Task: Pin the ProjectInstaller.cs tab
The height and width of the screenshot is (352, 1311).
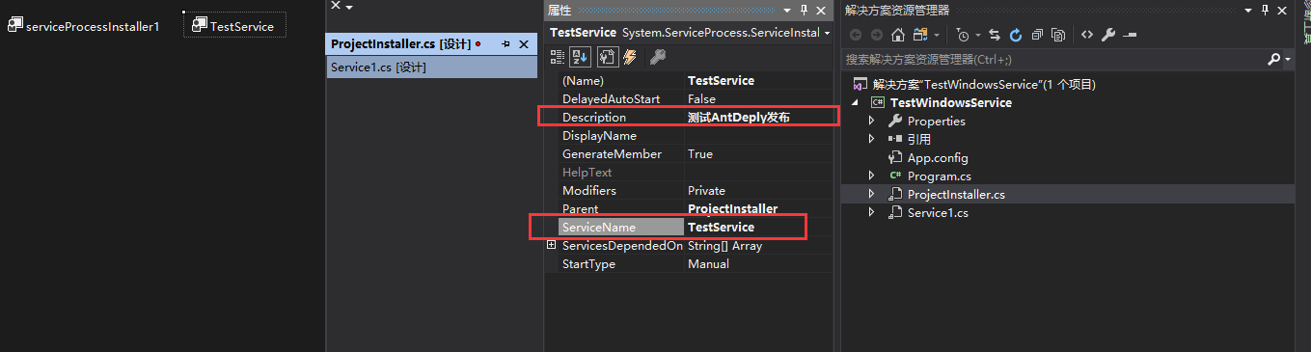Action: click(x=505, y=44)
